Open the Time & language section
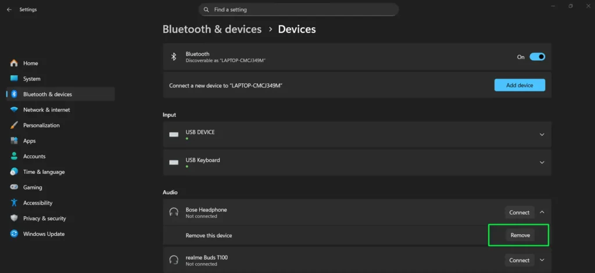The image size is (595, 273). pyautogui.click(x=44, y=172)
